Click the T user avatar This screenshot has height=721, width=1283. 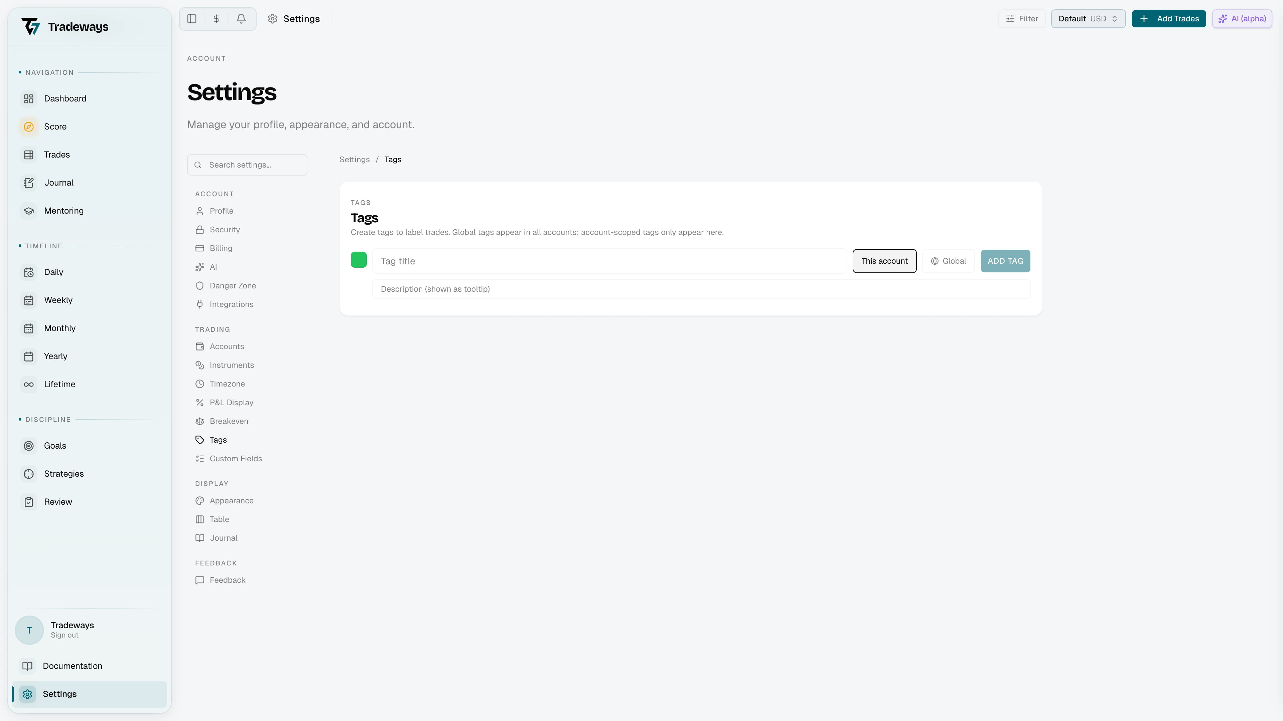pyautogui.click(x=29, y=630)
